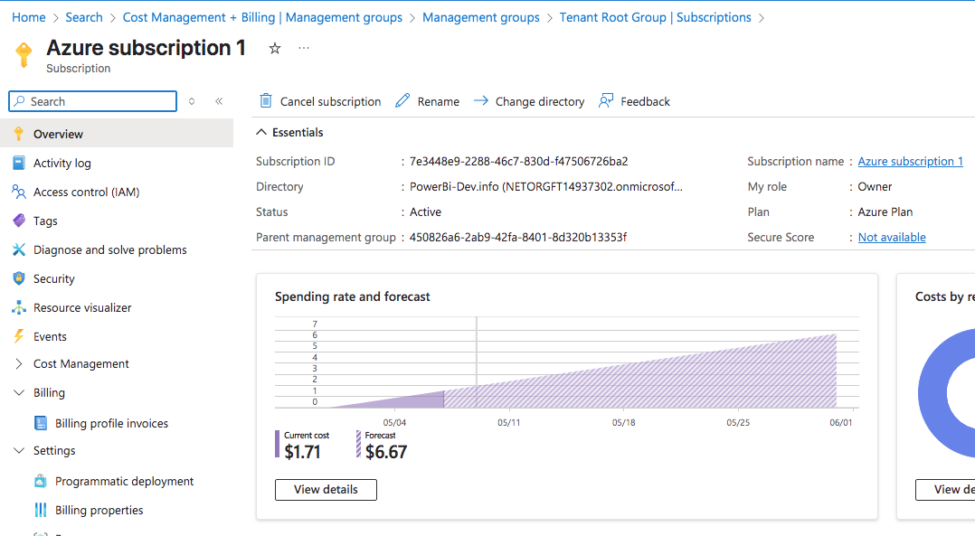
Task: Collapse the sidebar with double chevron
Action: (x=219, y=101)
